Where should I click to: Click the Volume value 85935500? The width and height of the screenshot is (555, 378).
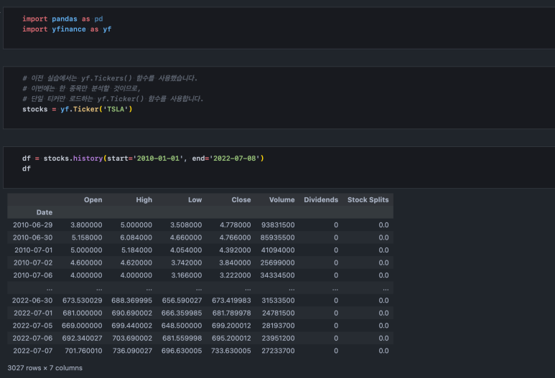pos(277,237)
